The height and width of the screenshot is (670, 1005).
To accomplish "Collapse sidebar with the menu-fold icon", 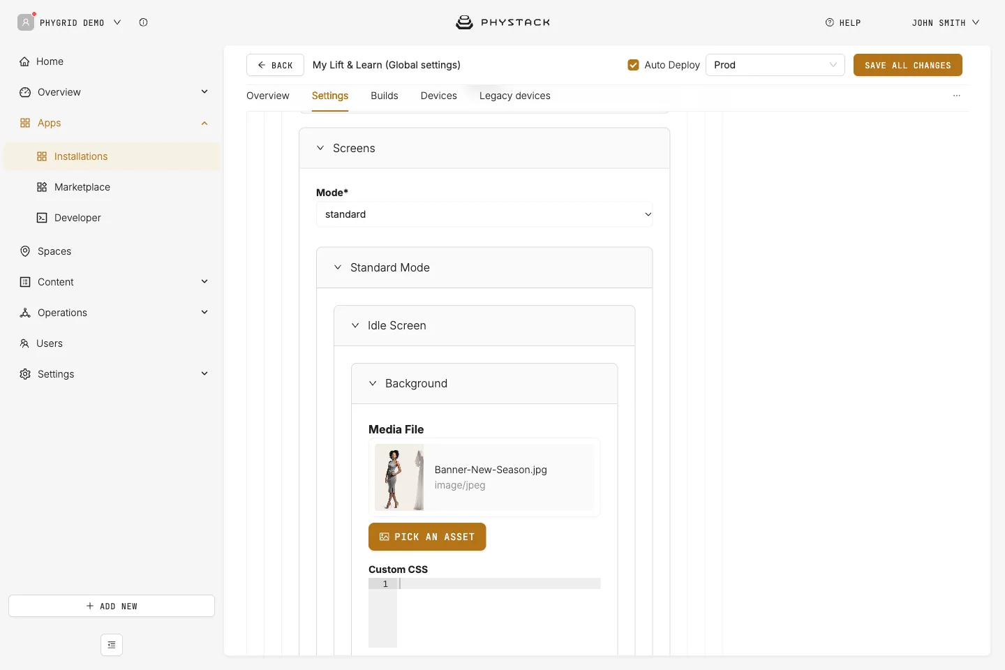I will pos(112,645).
